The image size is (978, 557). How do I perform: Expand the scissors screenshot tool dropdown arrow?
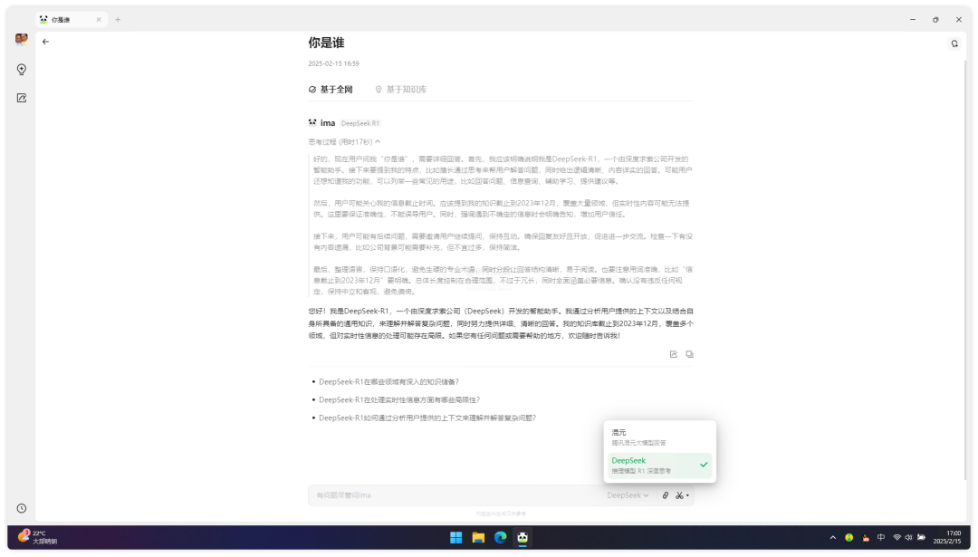tap(688, 495)
